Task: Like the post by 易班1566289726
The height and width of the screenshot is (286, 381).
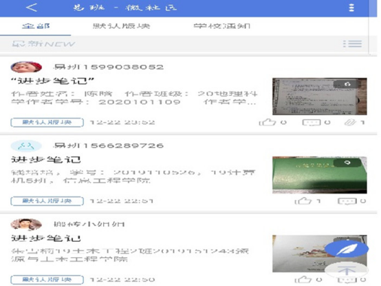Action: pyautogui.click(x=303, y=201)
